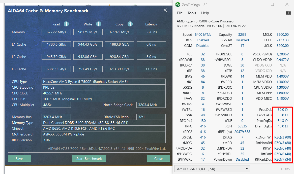Close the ZenTimings window
The width and height of the screenshot is (294, 174).
(287, 4)
